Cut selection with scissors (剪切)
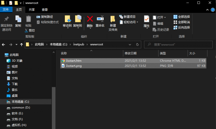This screenshot has width=216, height=129. click(30, 31)
